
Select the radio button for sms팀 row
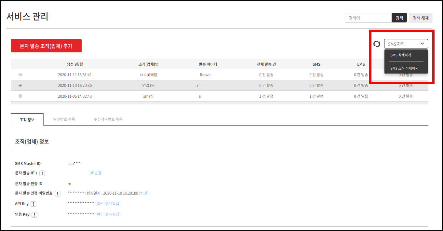20,96
